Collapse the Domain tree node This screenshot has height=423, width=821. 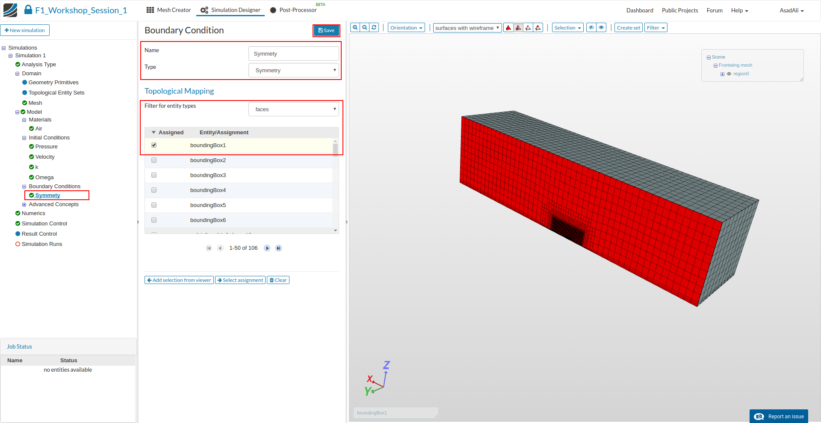18,74
